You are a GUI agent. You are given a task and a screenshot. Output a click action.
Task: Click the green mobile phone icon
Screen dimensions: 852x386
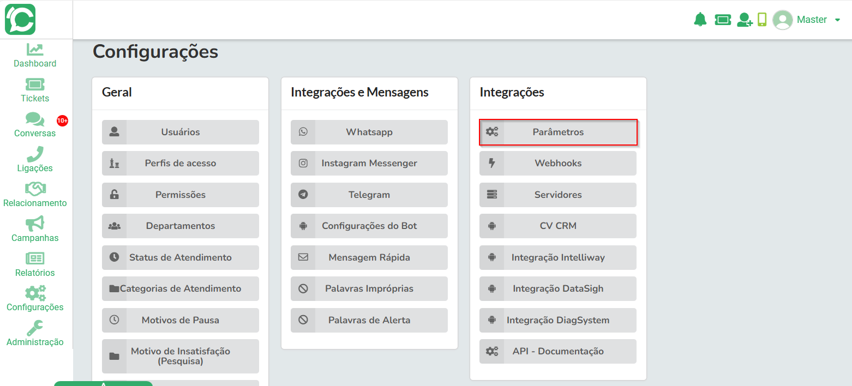click(x=762, y=20)
